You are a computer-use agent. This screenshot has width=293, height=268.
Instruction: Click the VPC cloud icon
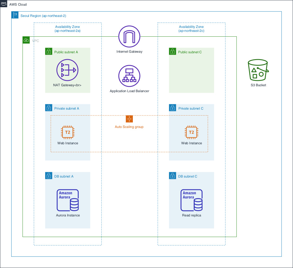(26, 40)
